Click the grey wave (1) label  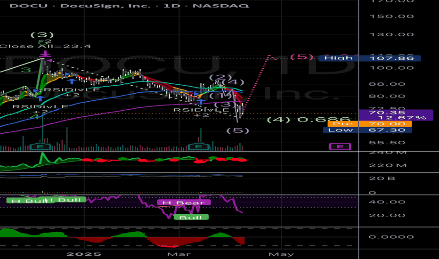click(220, 96)
